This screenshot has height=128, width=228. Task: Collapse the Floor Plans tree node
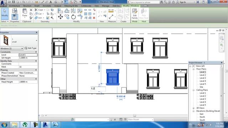(x=193, y=69)
